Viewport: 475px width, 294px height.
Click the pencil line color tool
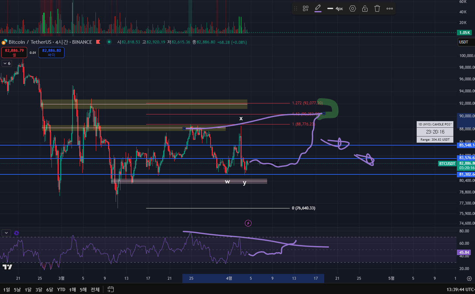coord(318,8)
